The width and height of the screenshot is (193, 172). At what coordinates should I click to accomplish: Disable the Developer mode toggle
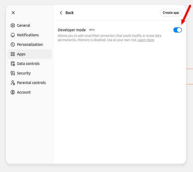click(x=178, y=30)
